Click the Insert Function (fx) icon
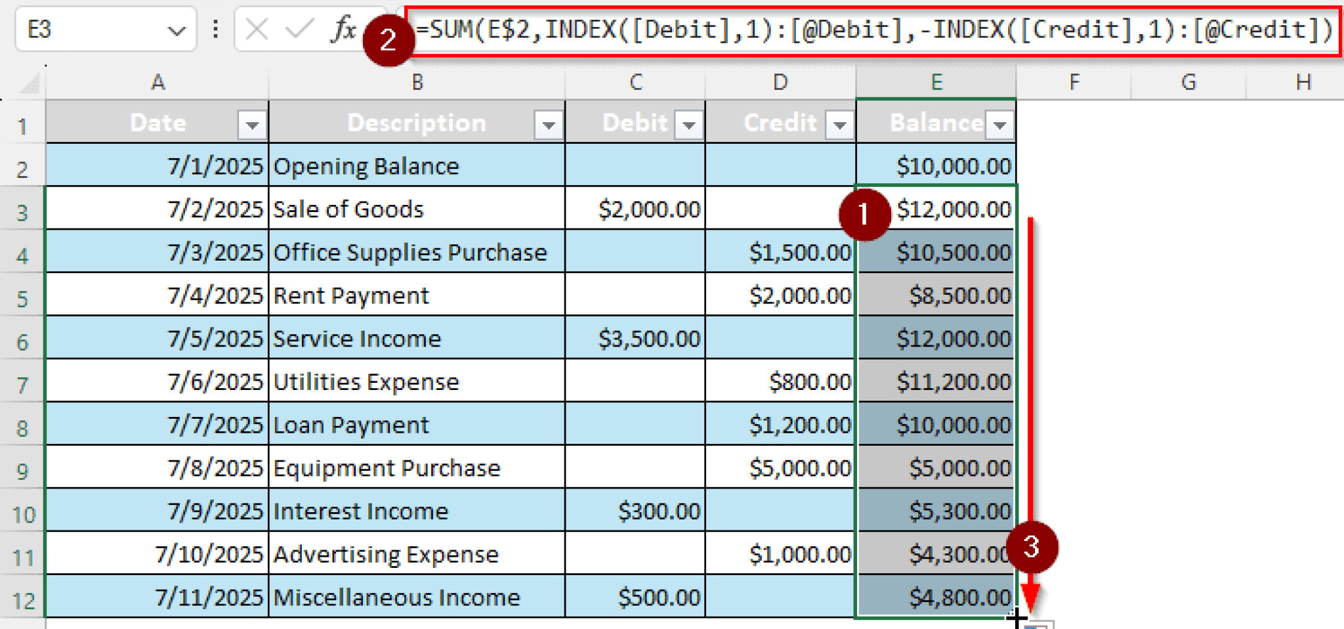1344x629 pixels. tap(341, 29)
